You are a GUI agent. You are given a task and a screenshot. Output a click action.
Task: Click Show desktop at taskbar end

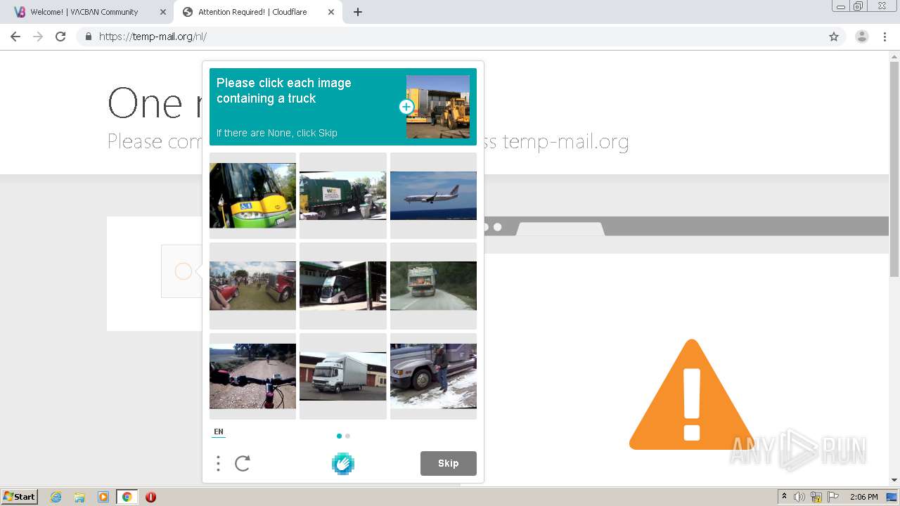(892, 497)
